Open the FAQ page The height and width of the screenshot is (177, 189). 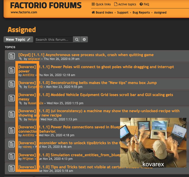(144, 4)
